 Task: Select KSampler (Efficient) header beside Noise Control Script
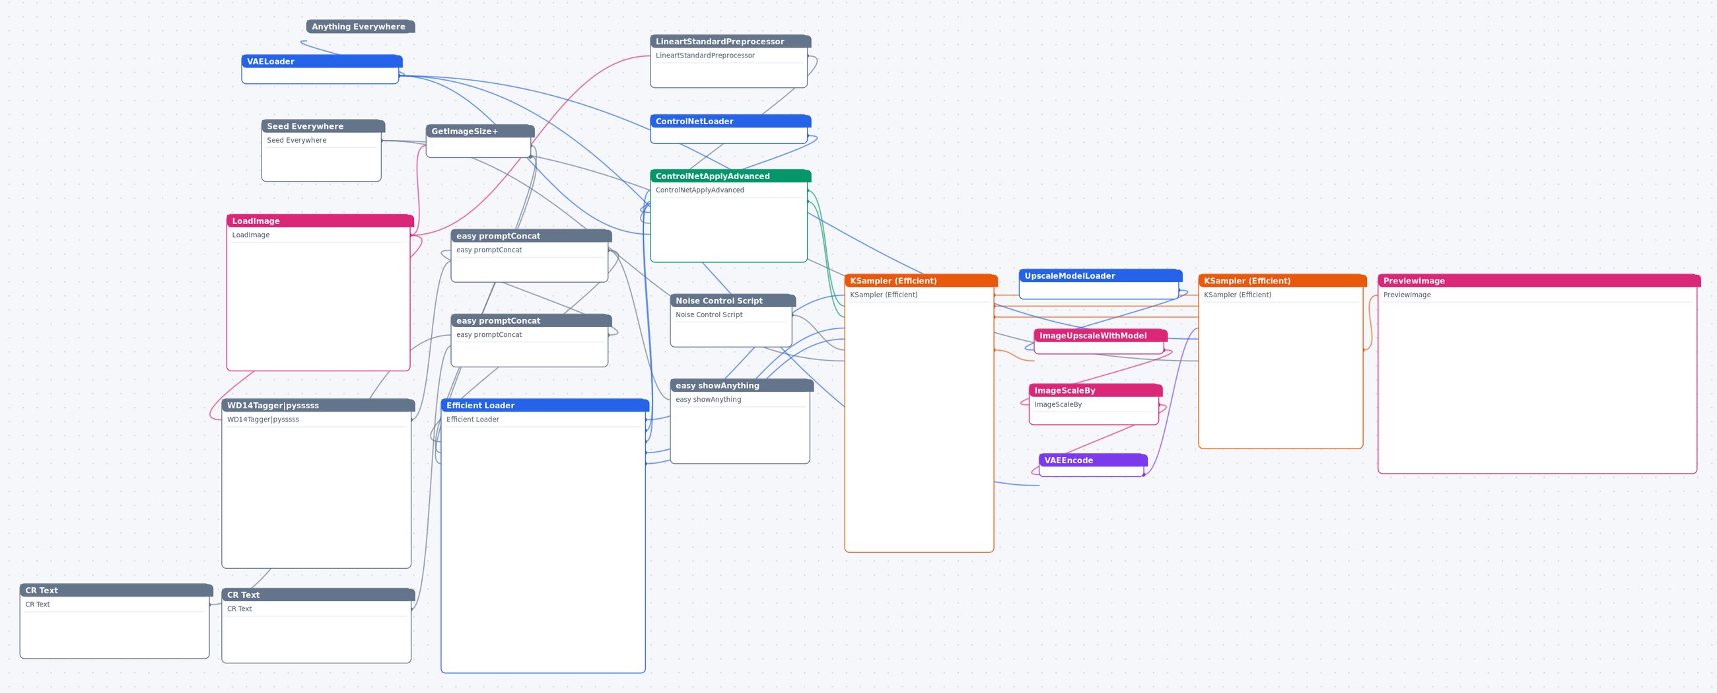tap(921, 281)
